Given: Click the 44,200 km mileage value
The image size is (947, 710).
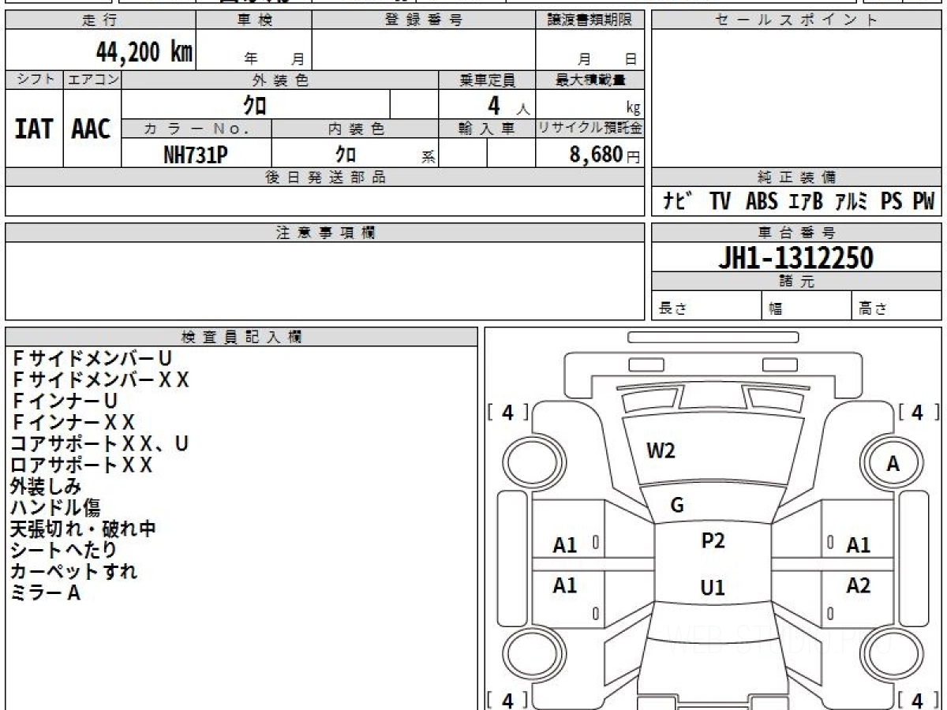Looking at the screenshot, I should [x=144, y=52].
